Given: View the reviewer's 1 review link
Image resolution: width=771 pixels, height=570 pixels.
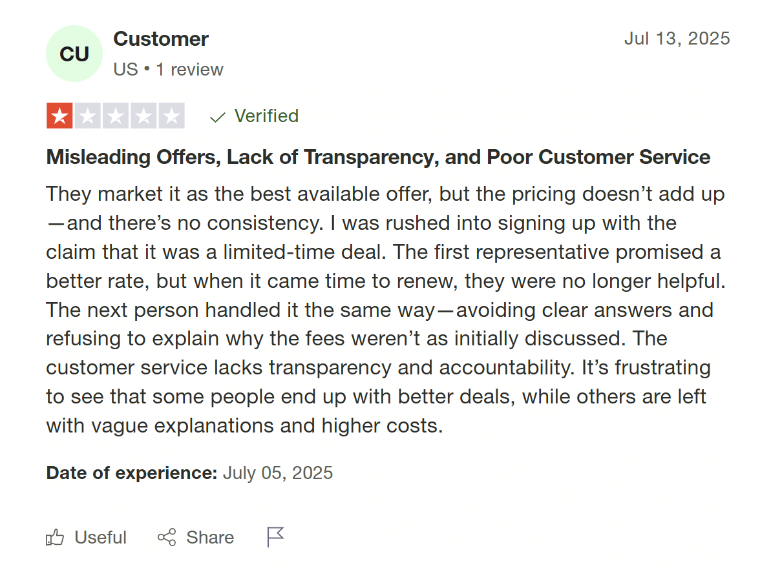Looking at the screenshot, I should (x=189, y=69).
